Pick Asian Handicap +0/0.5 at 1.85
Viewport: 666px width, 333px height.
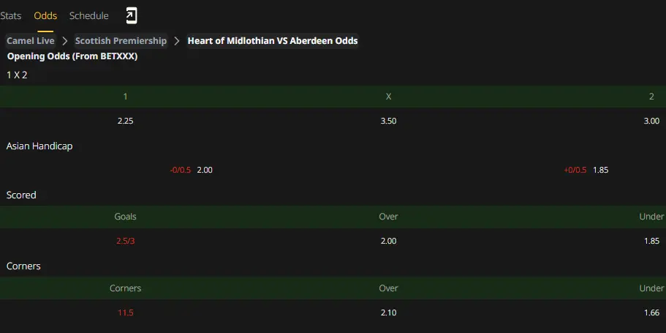tap(586, 170)
